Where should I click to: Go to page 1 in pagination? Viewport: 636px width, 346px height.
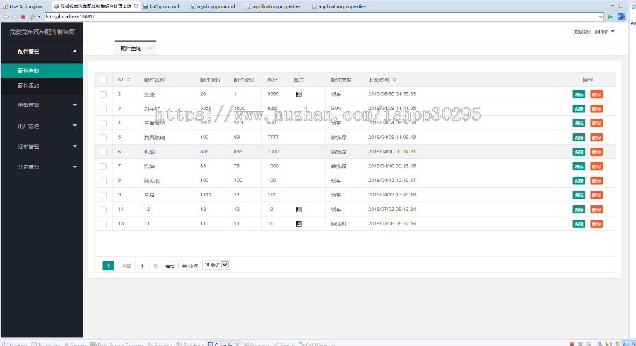pyautogui.click(x=108, y=266)
